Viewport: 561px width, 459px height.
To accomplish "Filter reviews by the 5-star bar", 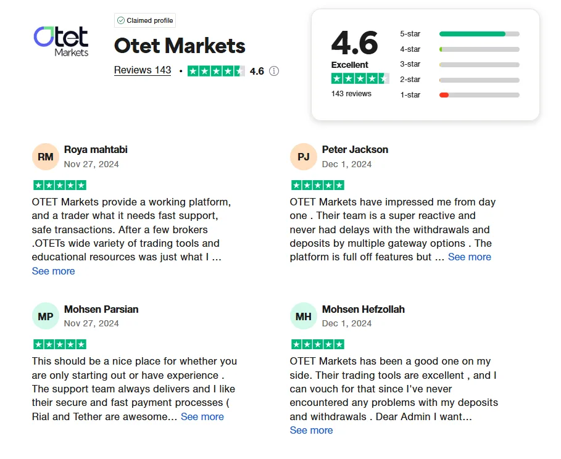I will tap(479, 34).
